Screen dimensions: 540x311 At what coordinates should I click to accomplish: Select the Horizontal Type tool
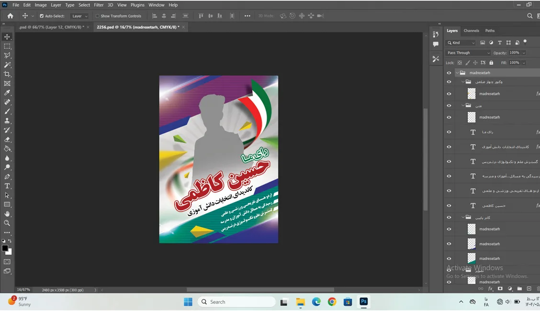tap(7, 185)
